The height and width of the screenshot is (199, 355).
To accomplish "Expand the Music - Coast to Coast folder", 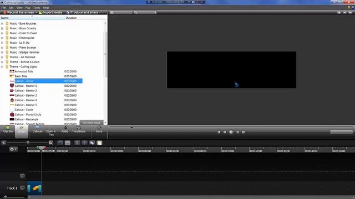I will tap(2, 33).
